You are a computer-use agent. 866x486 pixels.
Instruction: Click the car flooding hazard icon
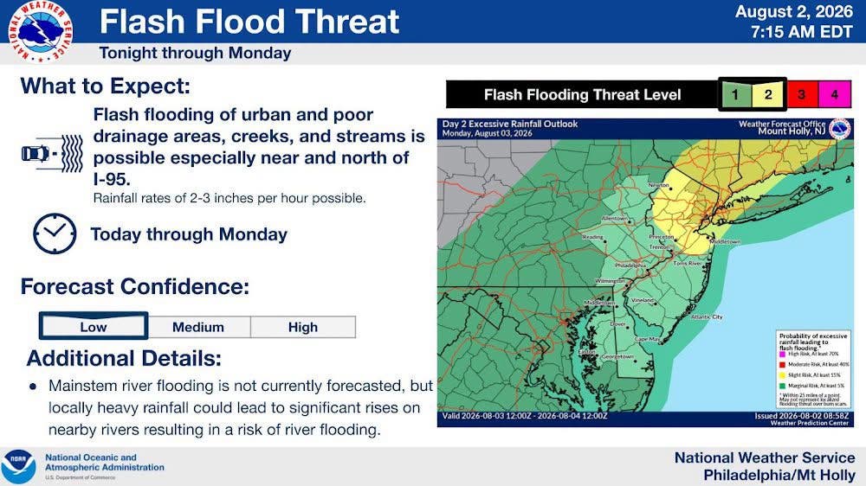click(53, 153)
